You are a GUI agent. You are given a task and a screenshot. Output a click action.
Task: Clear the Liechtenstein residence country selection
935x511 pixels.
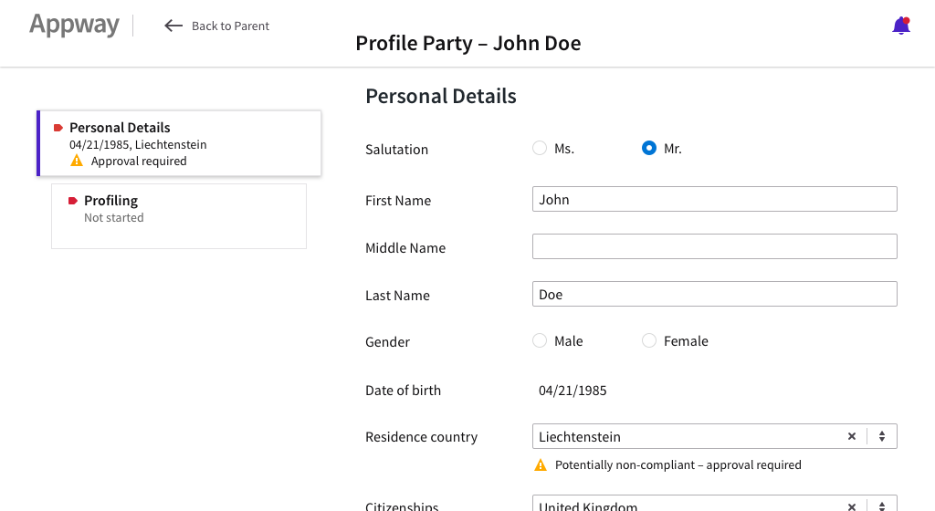click(852, 436)
